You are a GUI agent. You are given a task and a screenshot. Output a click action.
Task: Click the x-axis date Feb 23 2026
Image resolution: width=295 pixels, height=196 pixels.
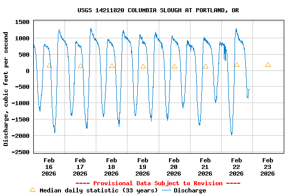267,167
